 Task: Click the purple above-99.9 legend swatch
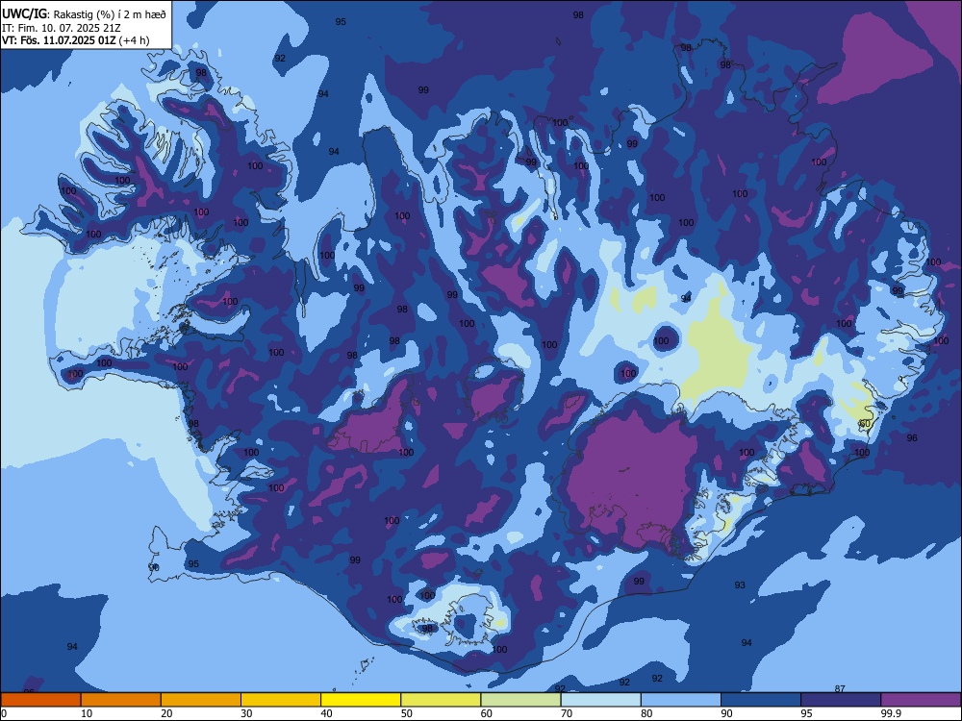(x=921, y=700)
